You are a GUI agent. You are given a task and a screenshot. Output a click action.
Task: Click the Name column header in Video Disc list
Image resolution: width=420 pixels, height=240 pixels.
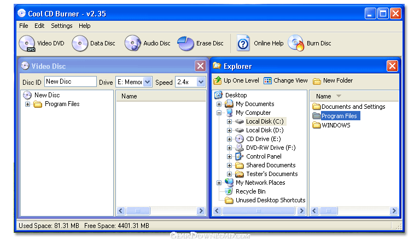tap(161, 96)
